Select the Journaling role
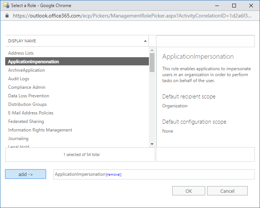 pos(18,139)
